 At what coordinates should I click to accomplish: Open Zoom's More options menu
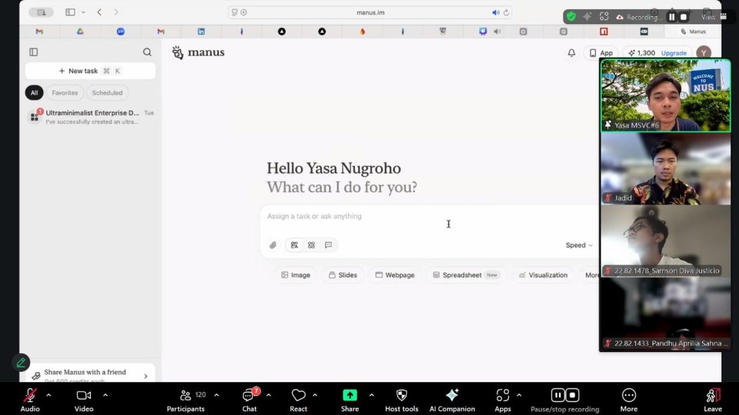click(x=629, y=400)
